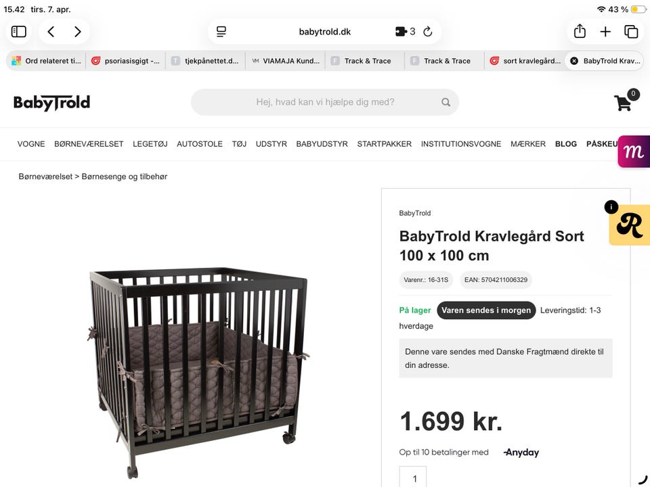This screenshot has width=650, height=487.
Task: Type in the product search field
Action: pyautogui.click(x=325, y=103)
